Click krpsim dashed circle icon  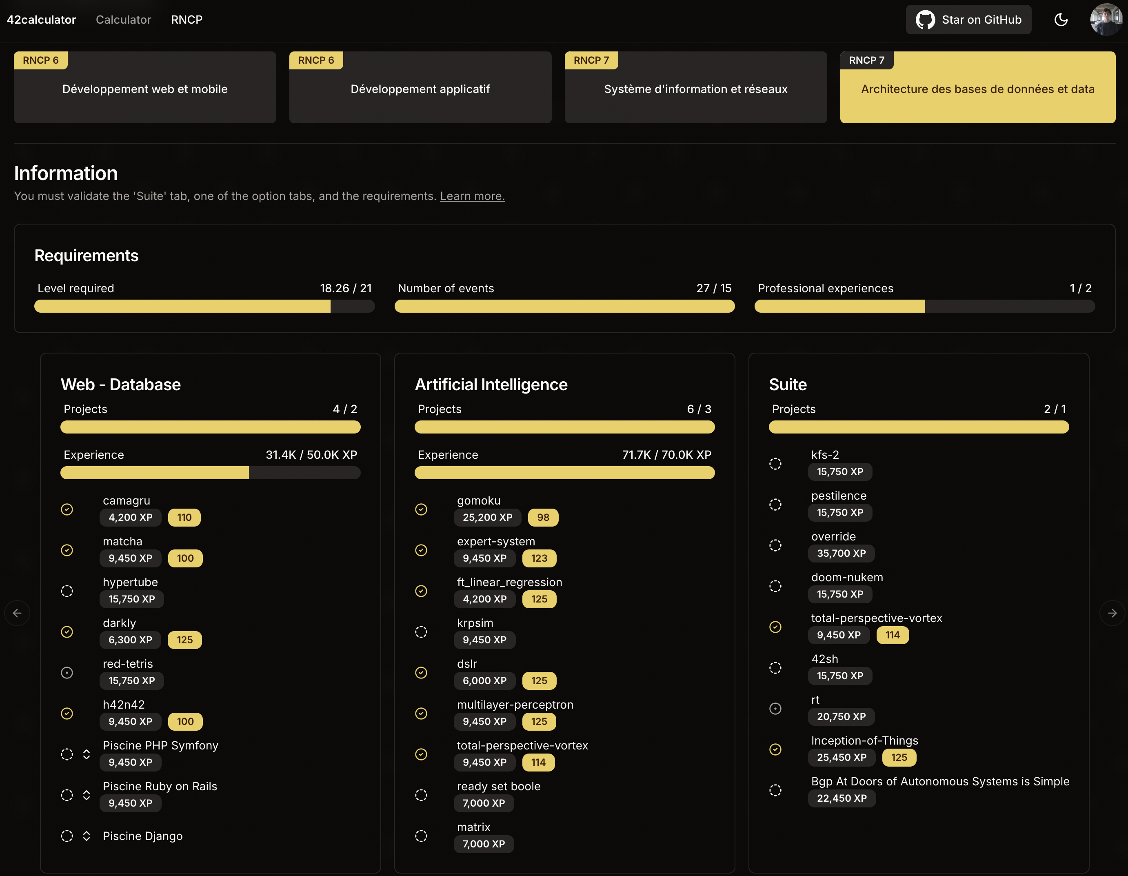click(421, 631)
